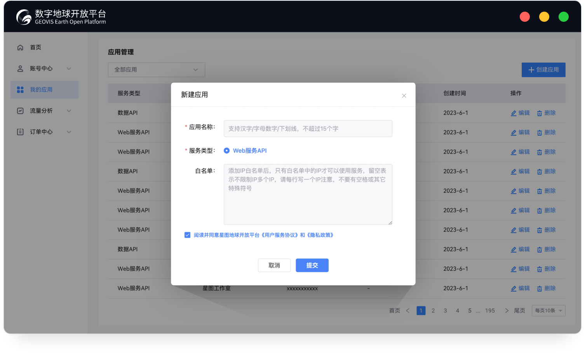Click the 创建应用 button
This screenshot has height=353, width=585.
[543, 70]
